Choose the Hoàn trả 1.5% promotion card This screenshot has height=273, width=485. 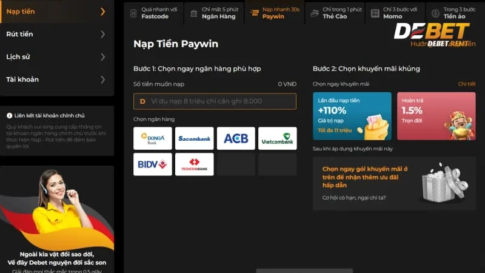436,116
